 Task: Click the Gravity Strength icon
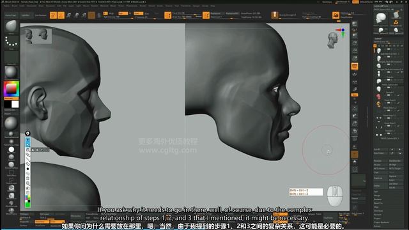(274, 15)
